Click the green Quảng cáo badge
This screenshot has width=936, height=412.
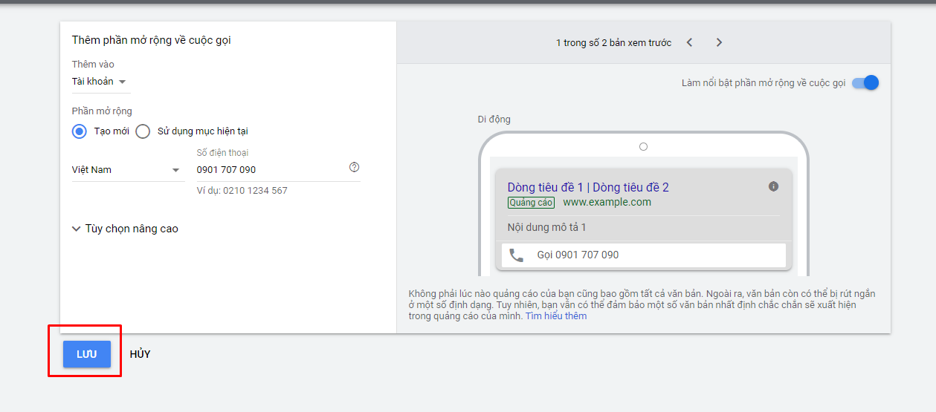tap(531, 203)
